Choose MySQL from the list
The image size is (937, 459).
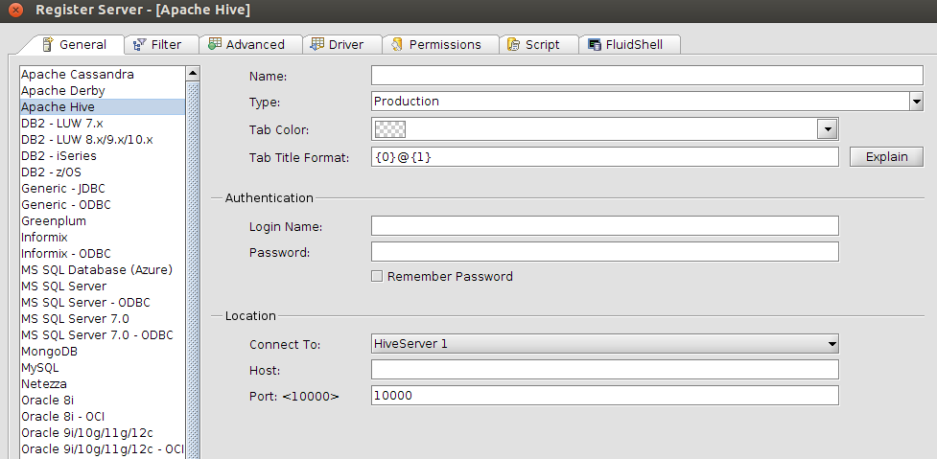pyautogui.click(x=103, y=368)
